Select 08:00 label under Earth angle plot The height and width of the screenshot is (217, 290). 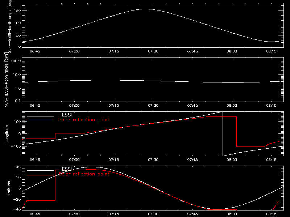pos(232,51)
